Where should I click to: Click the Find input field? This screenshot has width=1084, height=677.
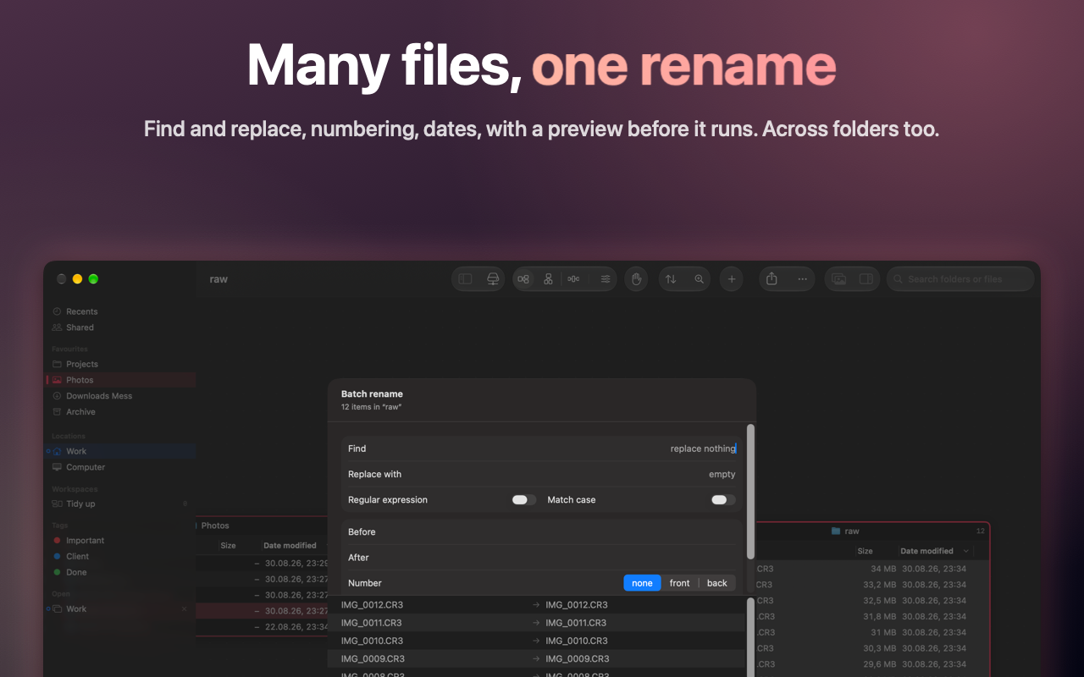point(542,449)
